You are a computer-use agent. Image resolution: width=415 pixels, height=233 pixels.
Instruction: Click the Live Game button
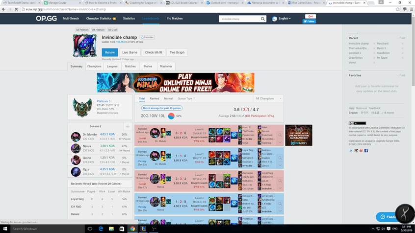coord(130,52)
